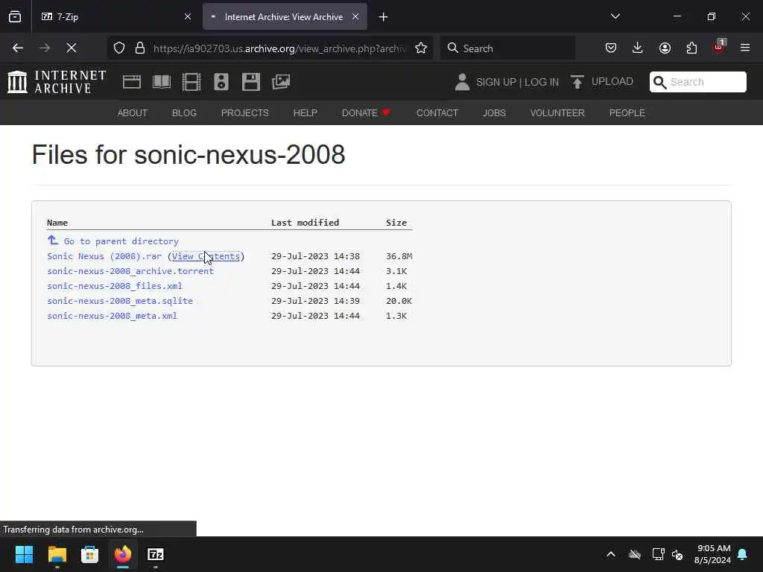Open the Firefox hamburger menu

tap(745, 48)
